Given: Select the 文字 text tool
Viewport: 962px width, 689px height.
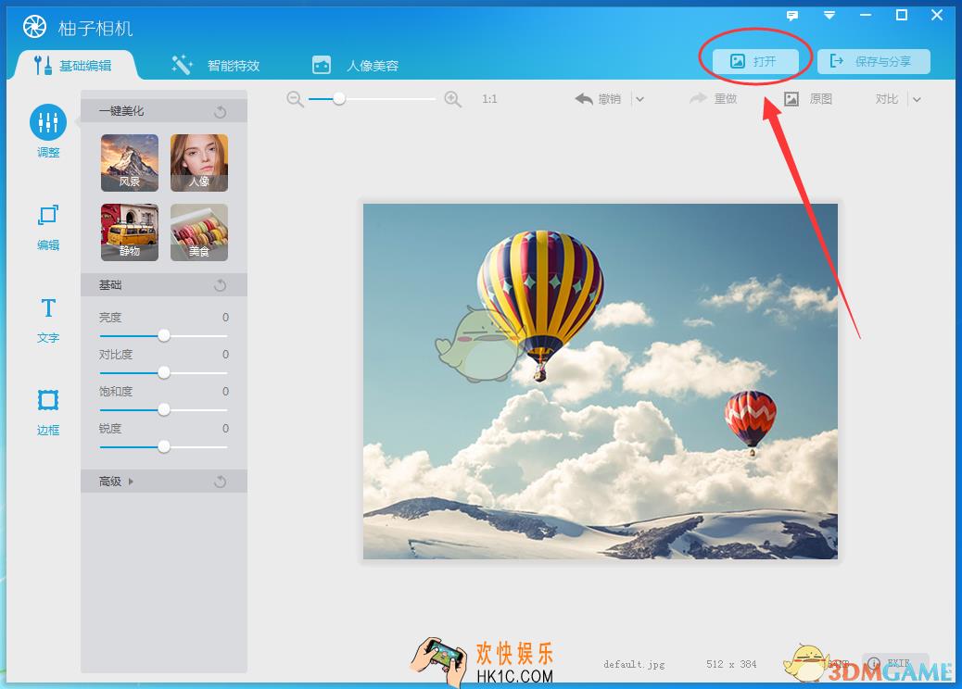Looking at the screenshot, I should pyautogui.click(x=48, y=307).
